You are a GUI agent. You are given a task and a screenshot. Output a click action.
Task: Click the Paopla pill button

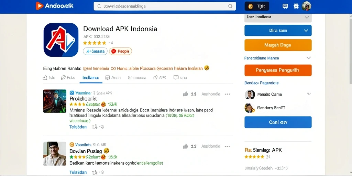click(x=121, y=51)
